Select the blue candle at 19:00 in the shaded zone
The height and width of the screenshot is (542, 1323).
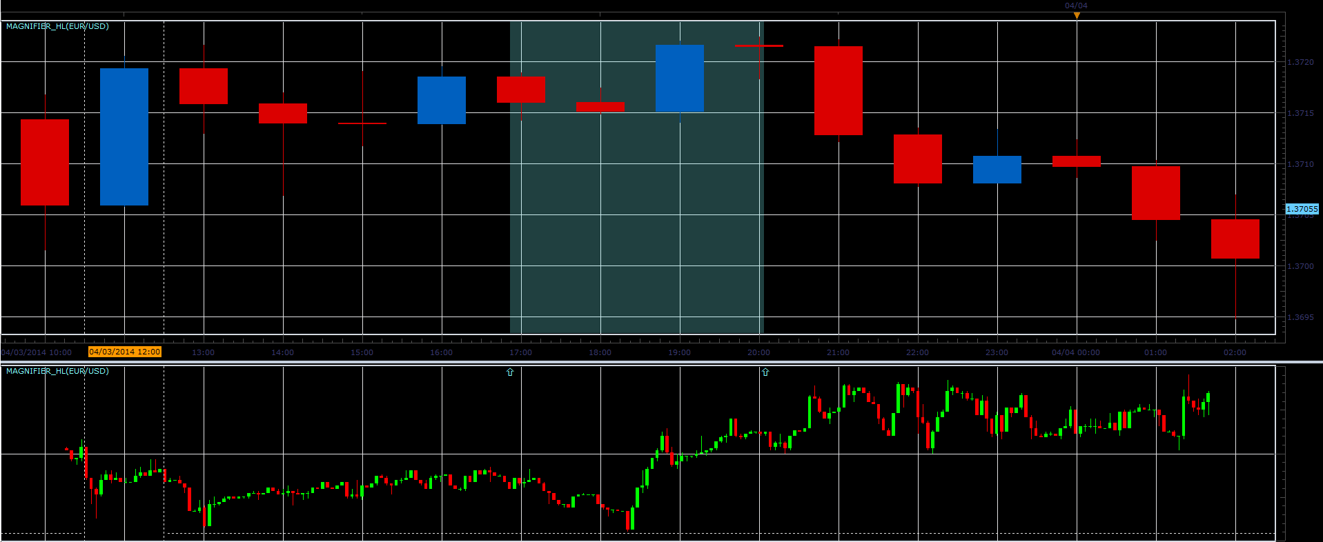(x=680, y=78)
